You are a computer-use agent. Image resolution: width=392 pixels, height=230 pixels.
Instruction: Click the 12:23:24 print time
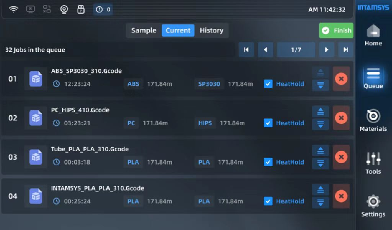(x=77, y=84)
